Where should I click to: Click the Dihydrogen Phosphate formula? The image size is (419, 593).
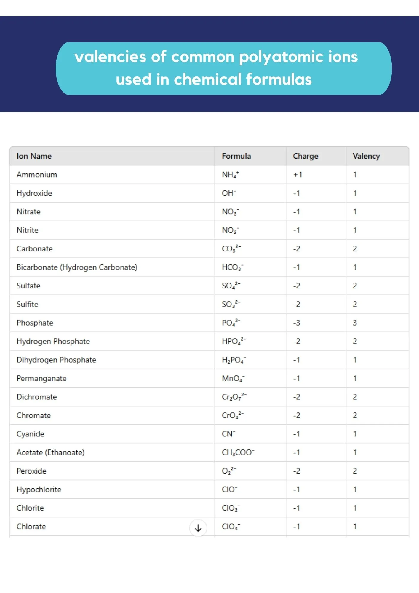234,360
